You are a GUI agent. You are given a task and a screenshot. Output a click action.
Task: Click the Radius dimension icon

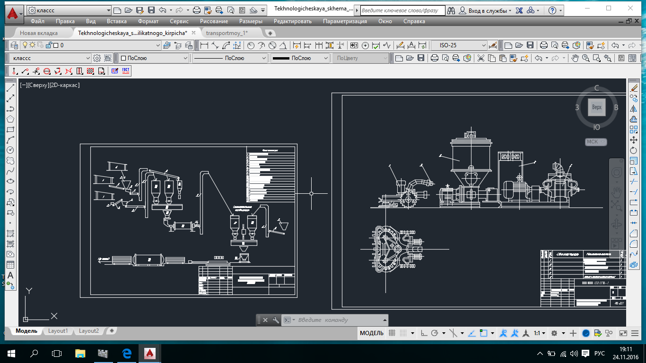(x=251, y=45)
